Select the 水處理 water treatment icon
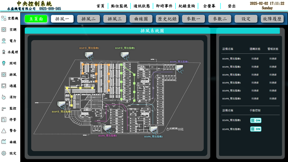This screenshot has height=162, width=288. coord(4,52)
